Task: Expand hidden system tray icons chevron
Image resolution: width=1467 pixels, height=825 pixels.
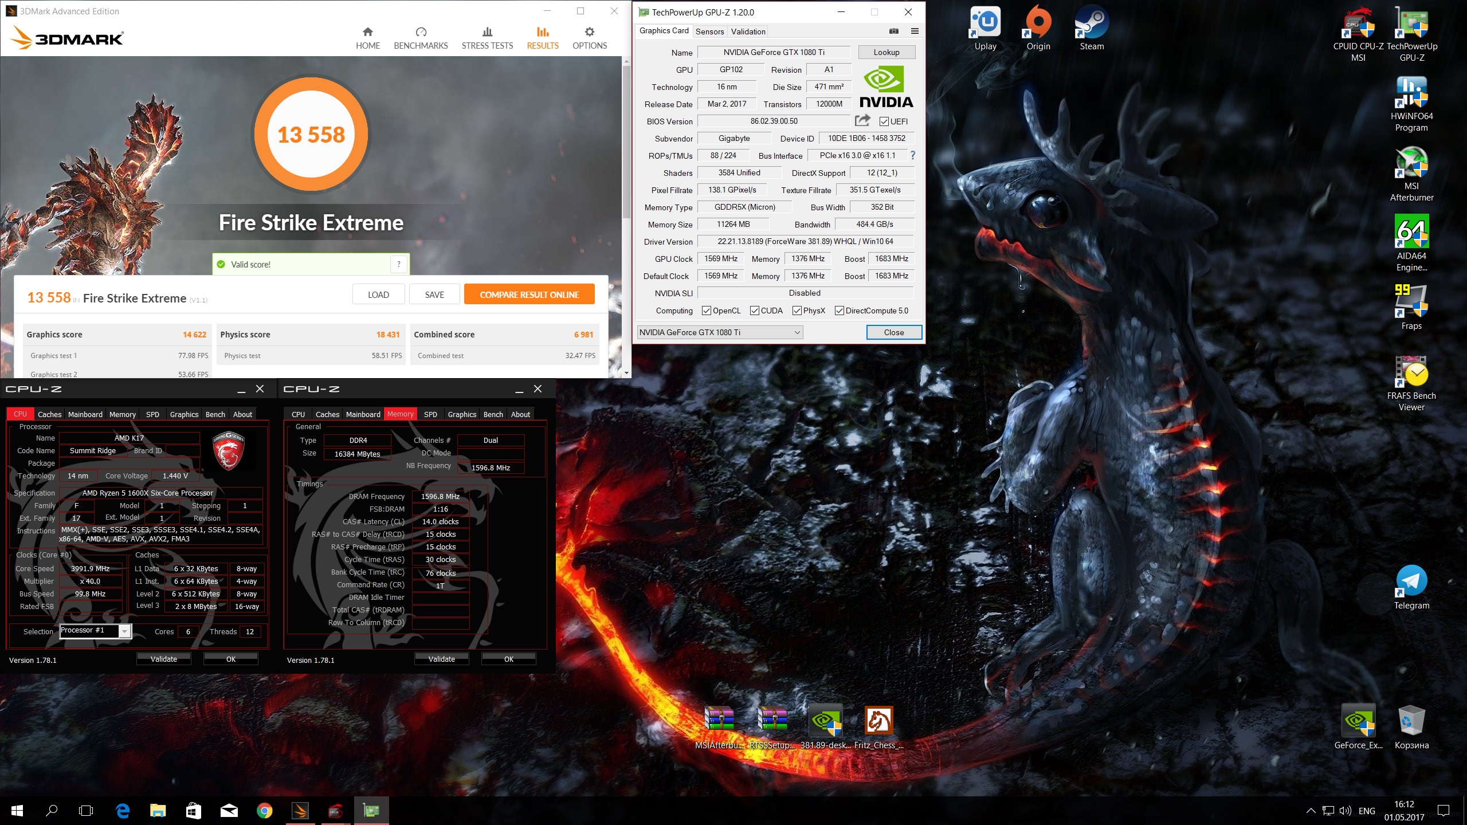Action: [1311, 811]
